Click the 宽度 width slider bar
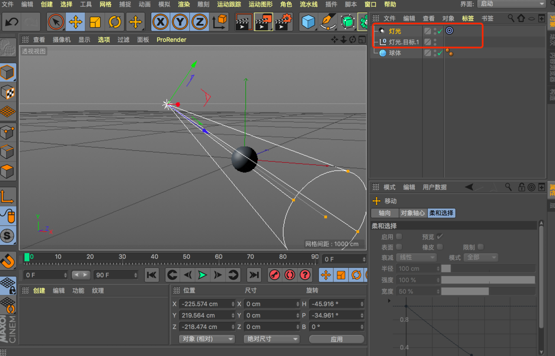Screen dimensions: 555x356 (x=488, y=291)
